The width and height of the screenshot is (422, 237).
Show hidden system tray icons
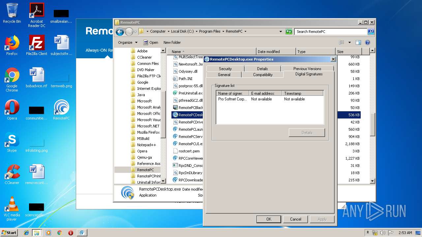[368, 233]
